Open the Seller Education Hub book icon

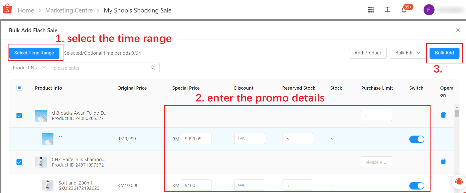(x=388, y=10)
